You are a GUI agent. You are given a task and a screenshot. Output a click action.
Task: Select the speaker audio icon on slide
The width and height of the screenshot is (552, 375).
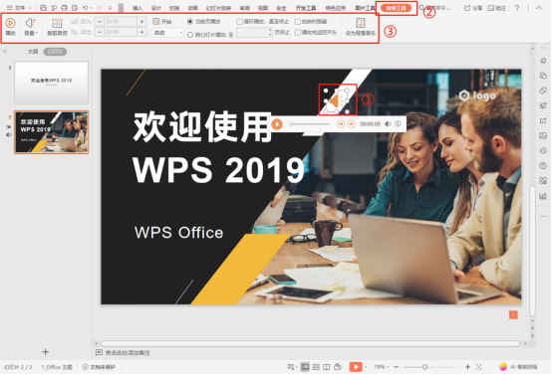coord(336,101)
